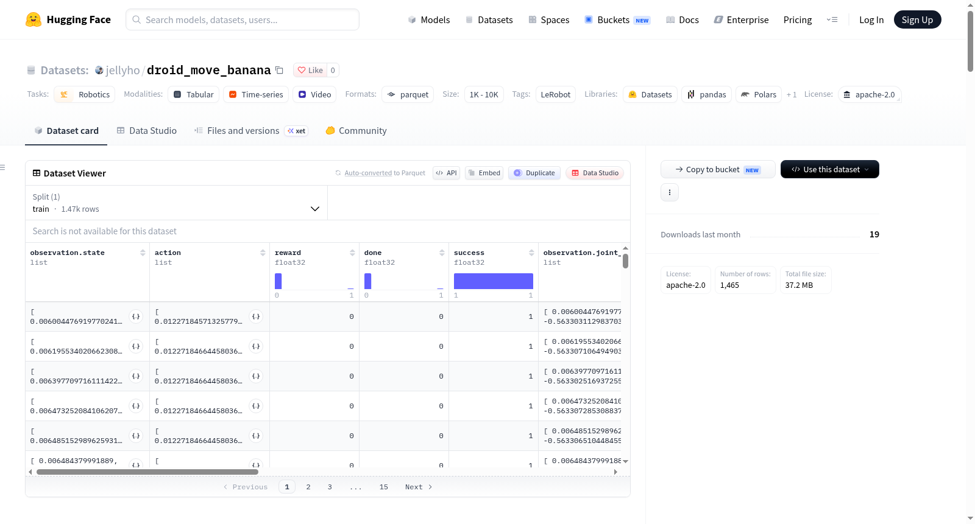Click the jellyho user avatar icon

tap(99, 71)
